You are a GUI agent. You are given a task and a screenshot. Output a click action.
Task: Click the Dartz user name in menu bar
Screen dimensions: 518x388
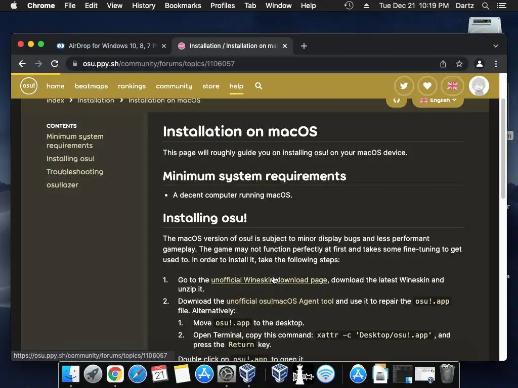(464, 6)
